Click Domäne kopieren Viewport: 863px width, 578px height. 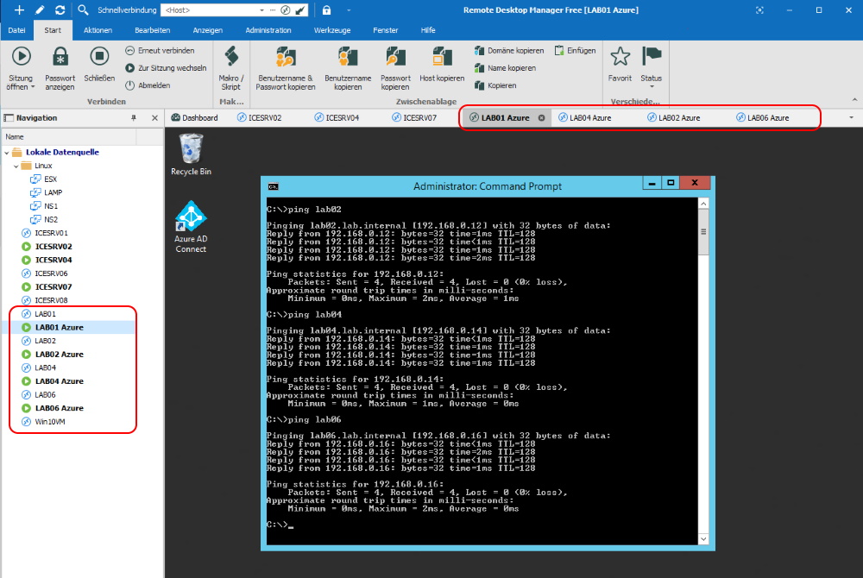point(509,51)
